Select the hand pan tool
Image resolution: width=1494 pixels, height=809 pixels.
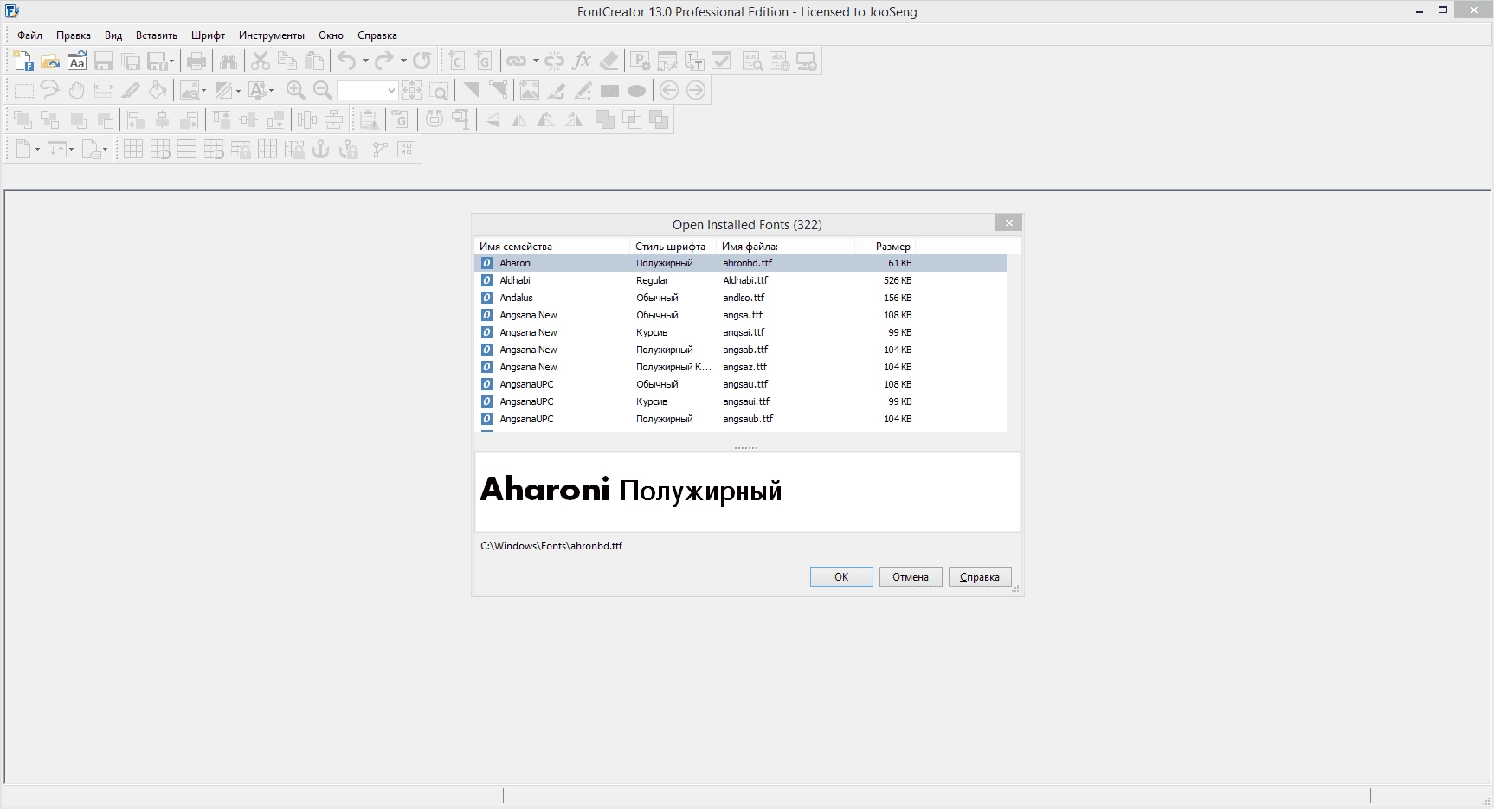[77, 90]
